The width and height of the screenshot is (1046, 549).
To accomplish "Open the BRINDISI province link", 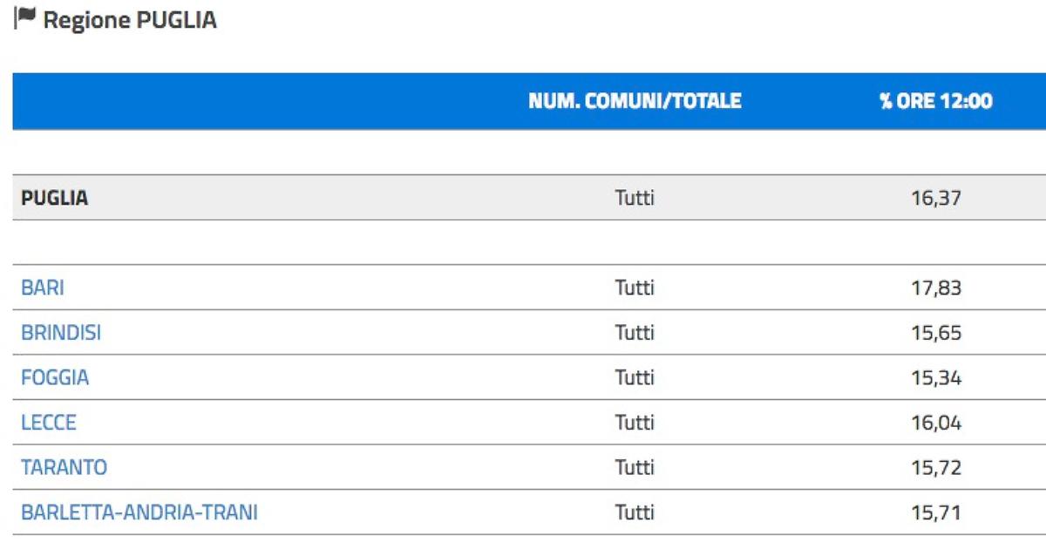I will click(60, 333).
